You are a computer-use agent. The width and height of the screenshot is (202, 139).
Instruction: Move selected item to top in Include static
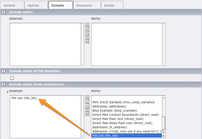click(87, 25)
